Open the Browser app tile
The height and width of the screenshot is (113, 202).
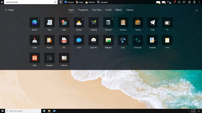(35, 22)
